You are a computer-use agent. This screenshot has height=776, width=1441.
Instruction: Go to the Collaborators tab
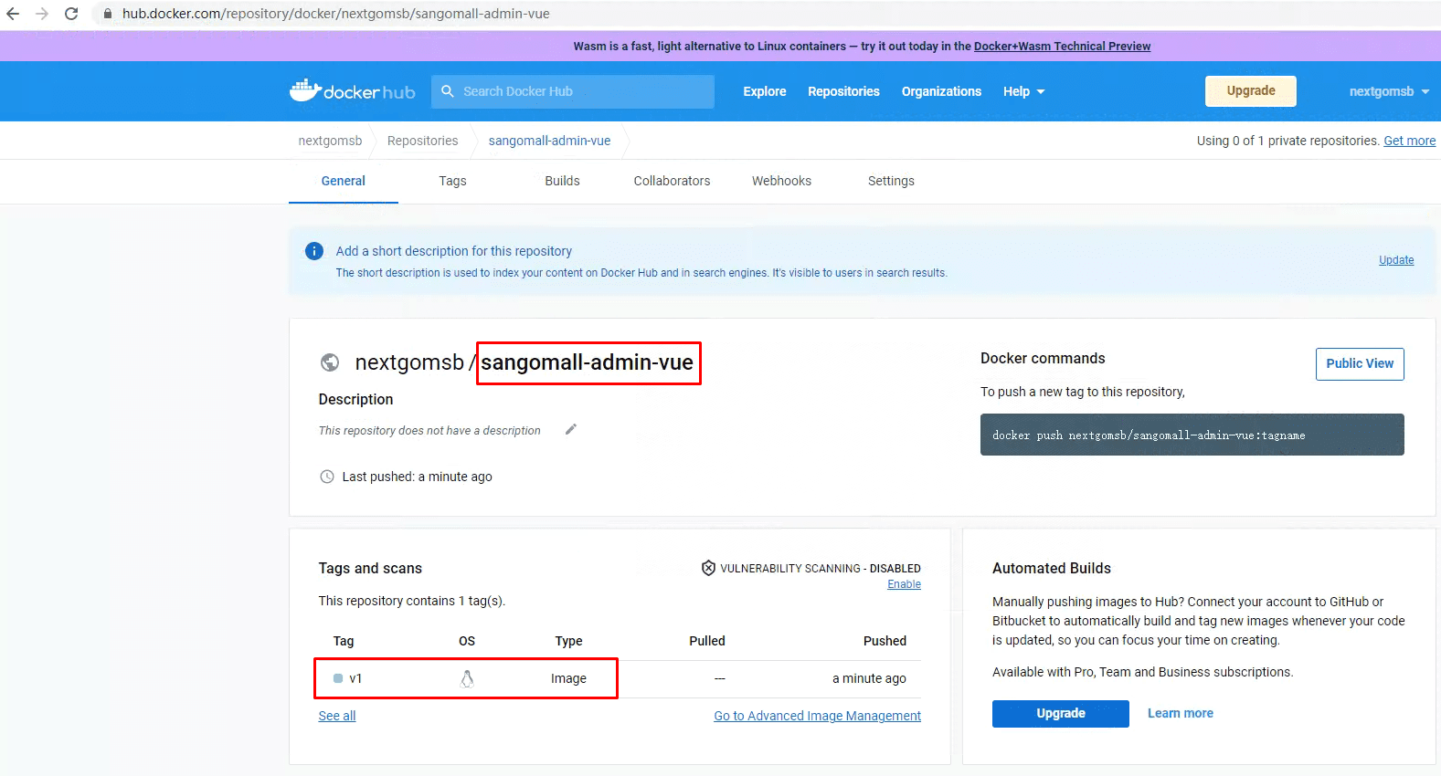click(x=672, y=181)
